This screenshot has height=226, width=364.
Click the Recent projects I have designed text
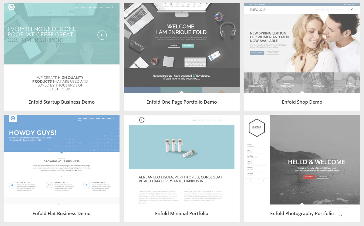click(181, 77)
